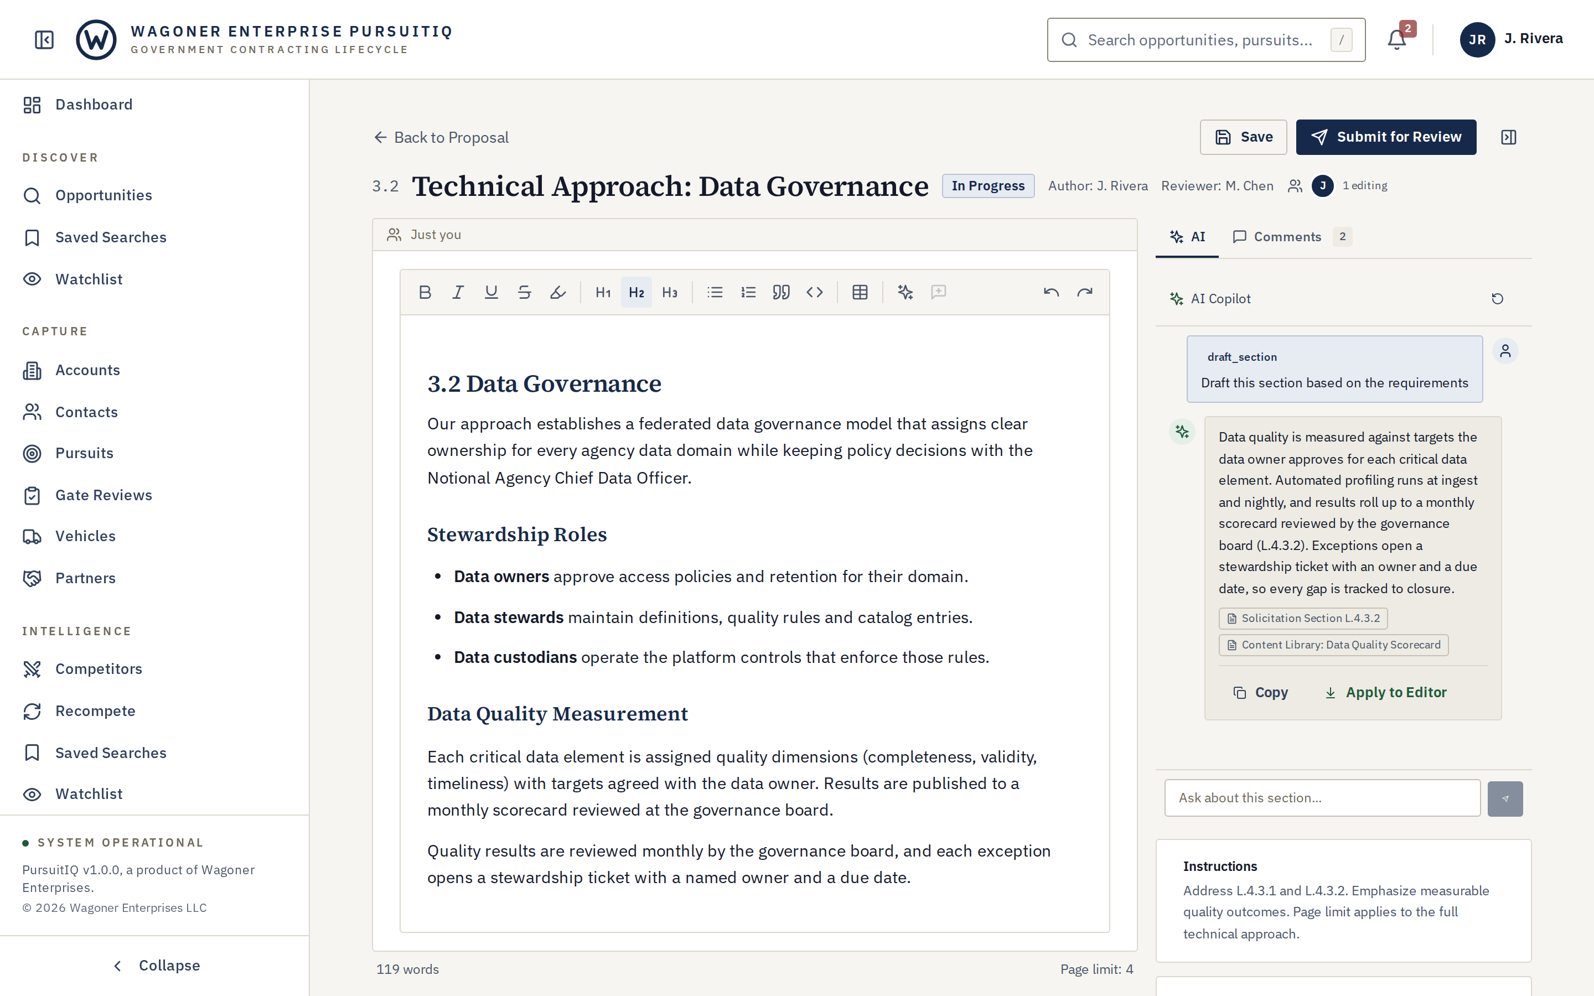Open Contacts in sidebar
The image size is (1594, 996).
click(154, 412)
